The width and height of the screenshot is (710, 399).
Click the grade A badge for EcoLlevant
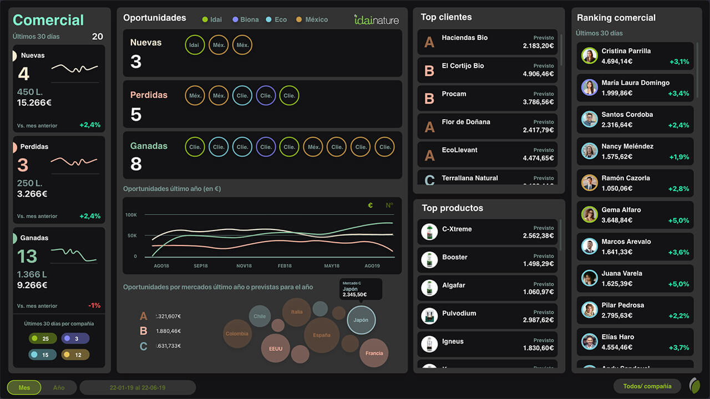[x=429, y=155]
